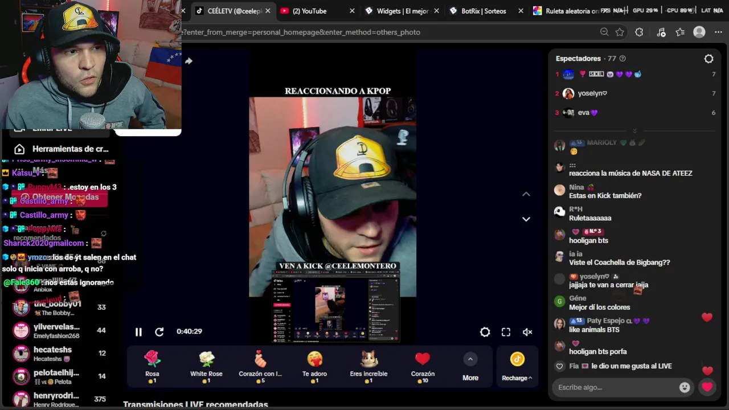This screenshot has height=410, width=729.
Task: Expand More gifts
Action: [470, 368]
